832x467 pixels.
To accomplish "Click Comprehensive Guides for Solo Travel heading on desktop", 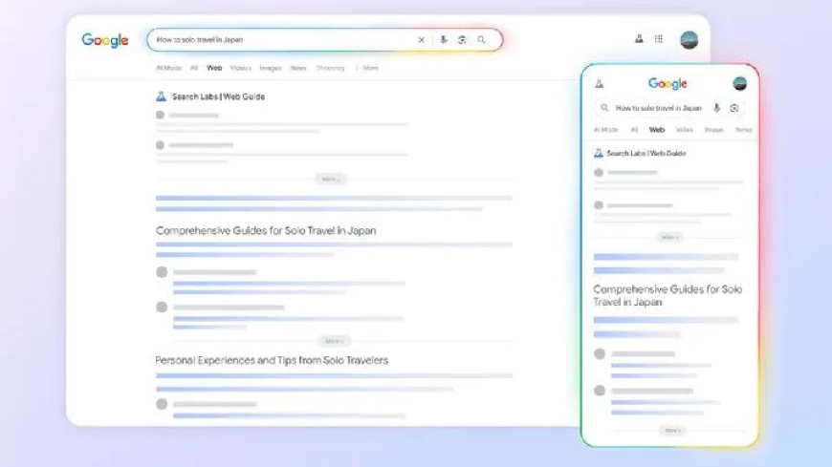I will click(266, 230).
